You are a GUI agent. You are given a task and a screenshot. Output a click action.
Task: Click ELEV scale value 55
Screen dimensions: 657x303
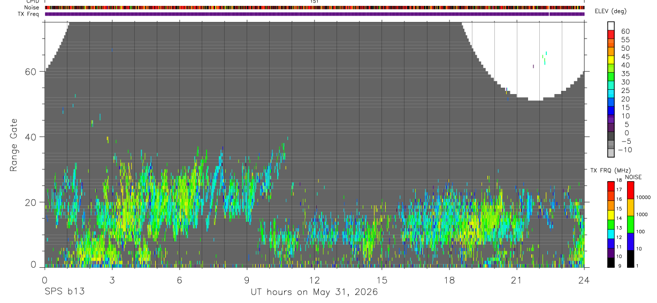click(625, 40)
